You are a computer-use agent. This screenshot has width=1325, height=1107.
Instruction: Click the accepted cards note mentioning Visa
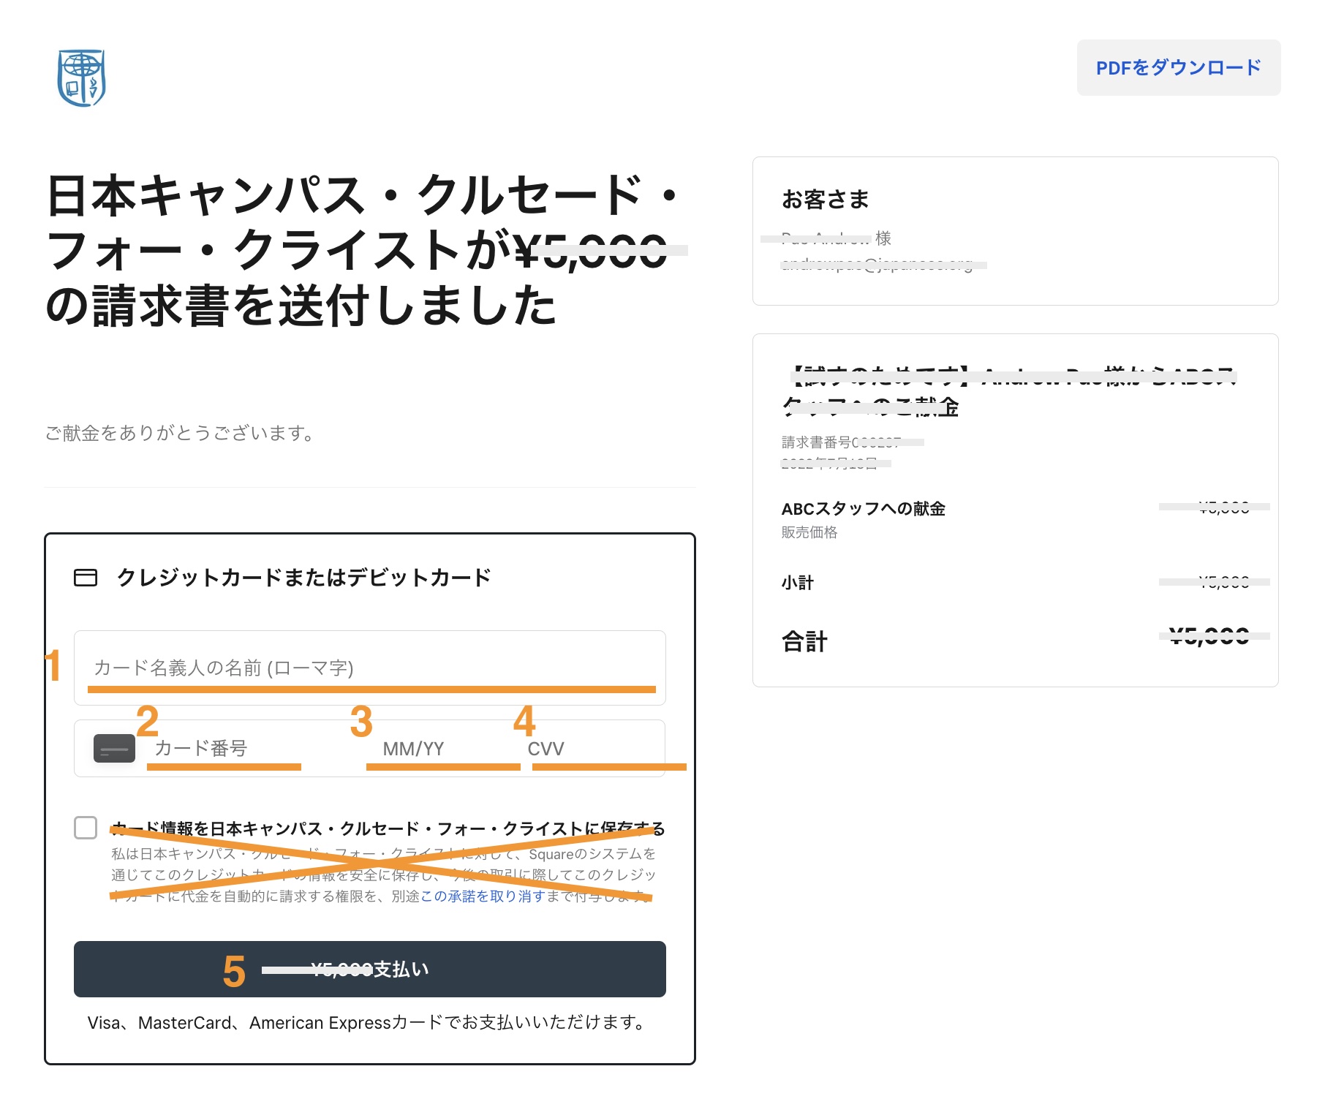[368, 1022]
